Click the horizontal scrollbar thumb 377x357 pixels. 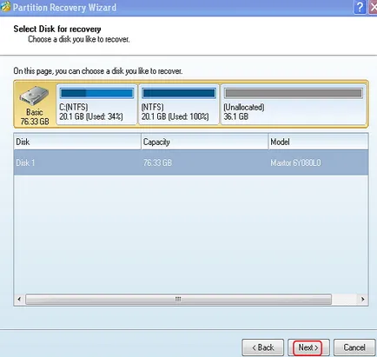point(178,299)
